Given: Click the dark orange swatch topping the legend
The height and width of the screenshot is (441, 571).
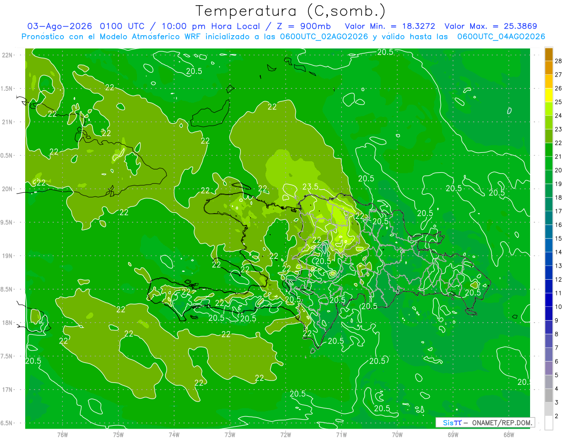Looking at the screenshot, I should [549, 54].
